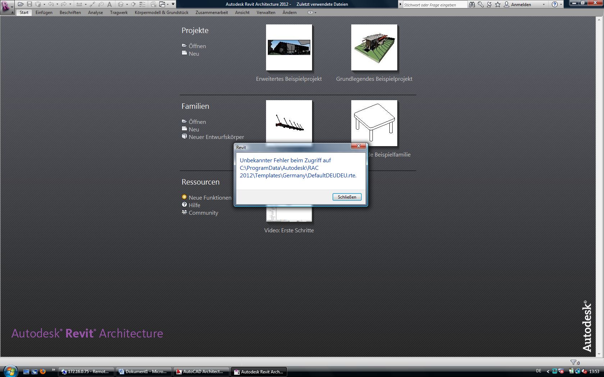Image resolution: width=604 pixels, height=377 pixels.
Task: Open Community link under Ressourcen
Action: pos(203,213)
